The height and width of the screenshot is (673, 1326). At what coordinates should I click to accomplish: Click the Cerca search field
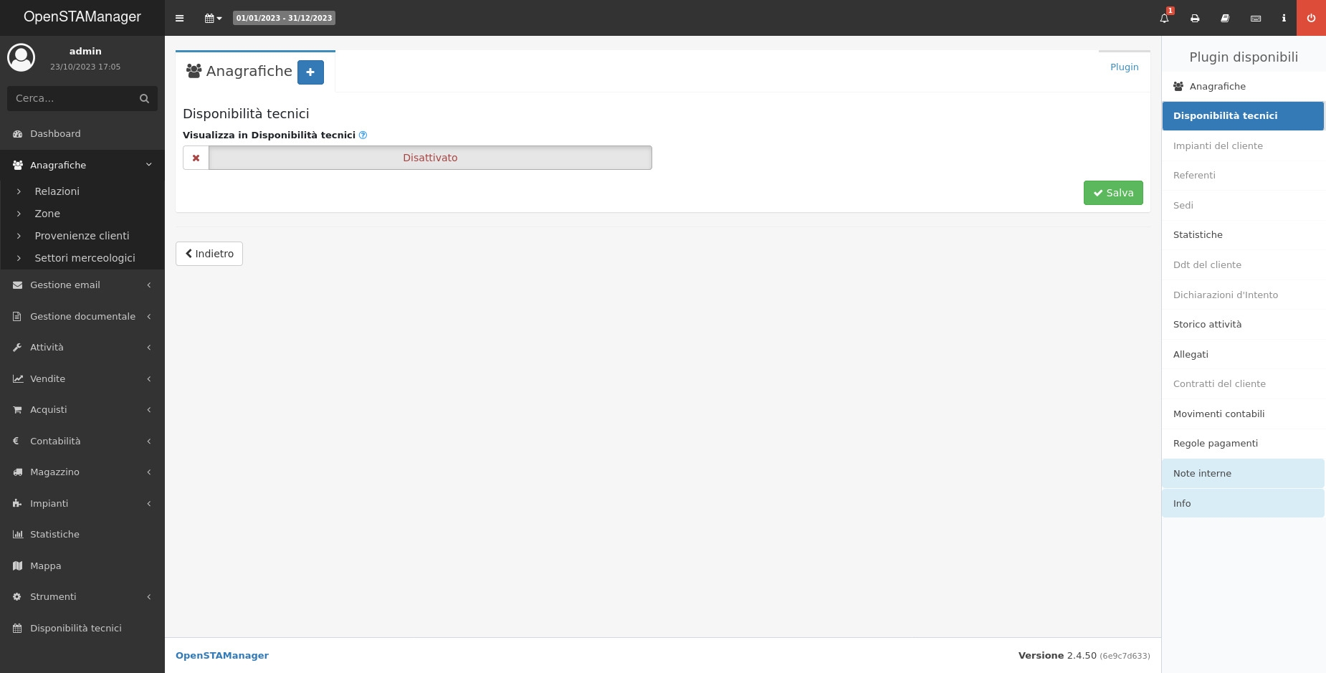(74, 98)
